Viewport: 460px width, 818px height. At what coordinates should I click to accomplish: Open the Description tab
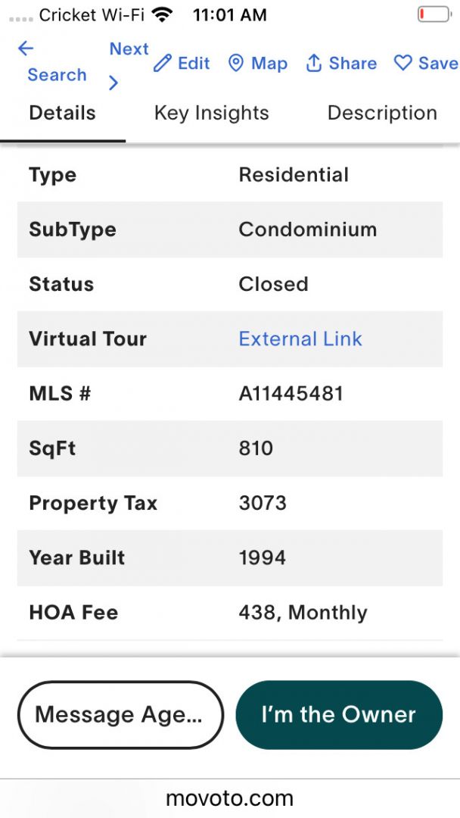(382, 114)
